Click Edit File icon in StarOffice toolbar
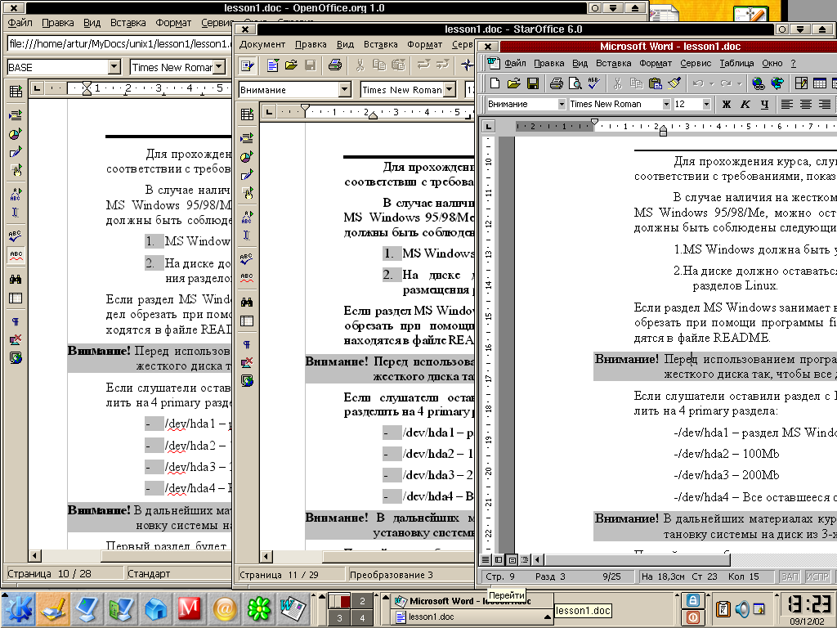The image size is (837, 628). tap(247, 65)
